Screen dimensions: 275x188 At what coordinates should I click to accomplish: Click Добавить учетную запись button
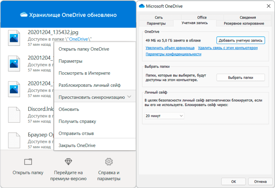pyautogui.click(x=241, y=40)
